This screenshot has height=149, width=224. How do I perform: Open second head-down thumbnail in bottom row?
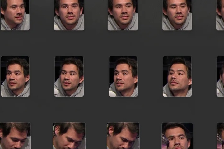(x=69, y=136)
